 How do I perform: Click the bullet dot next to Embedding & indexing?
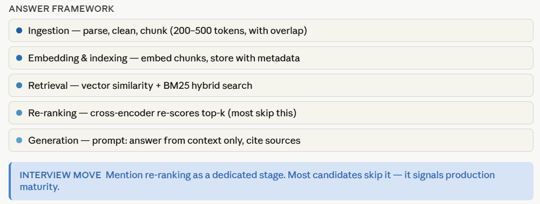click(19, 58)
